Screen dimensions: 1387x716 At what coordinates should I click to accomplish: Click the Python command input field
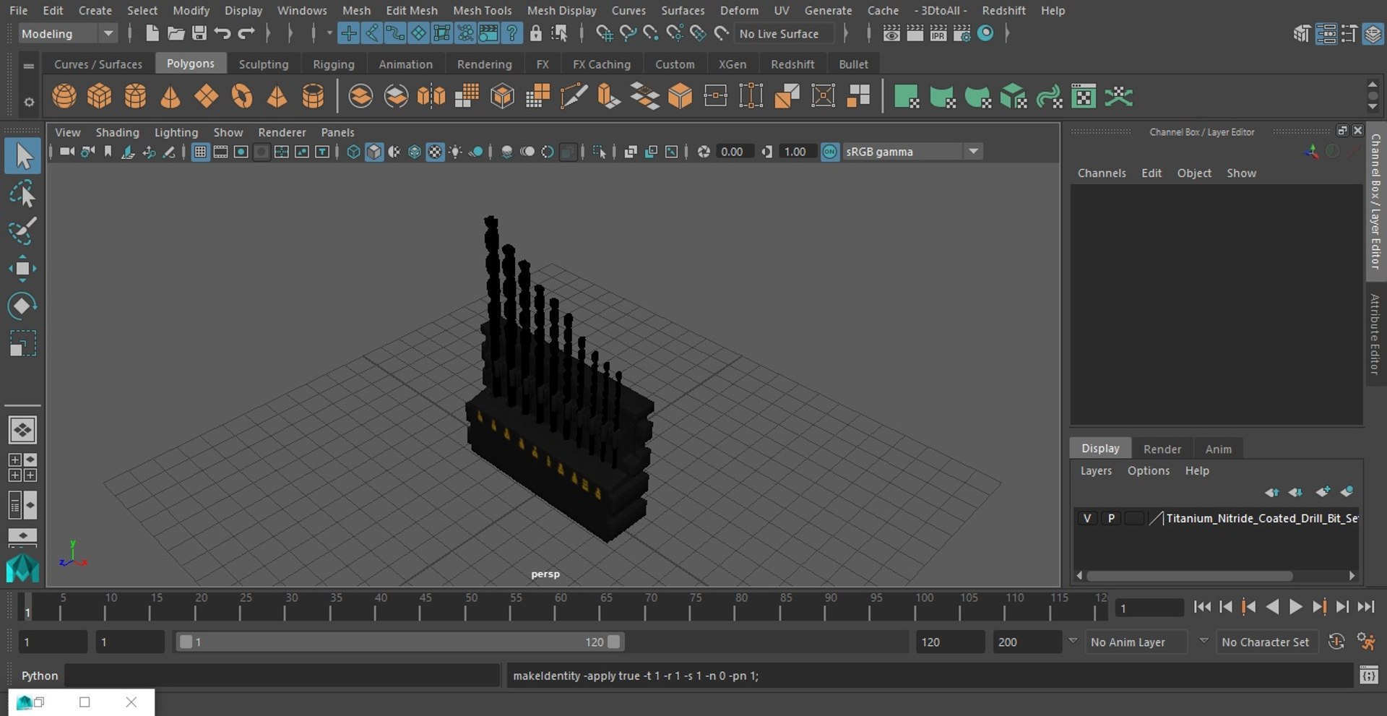click(282, 676)
